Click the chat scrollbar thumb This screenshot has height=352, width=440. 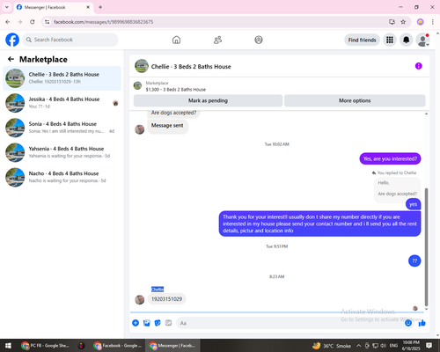point(426,247)
